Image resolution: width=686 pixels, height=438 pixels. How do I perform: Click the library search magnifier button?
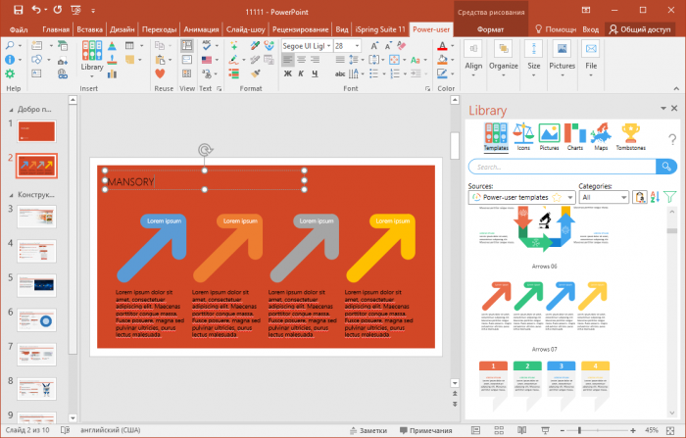666,167
